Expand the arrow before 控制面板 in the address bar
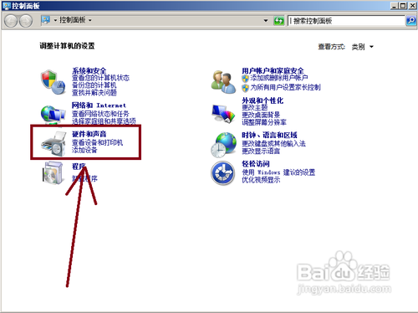This screenshot has height=313, width=418. [55, 20]
